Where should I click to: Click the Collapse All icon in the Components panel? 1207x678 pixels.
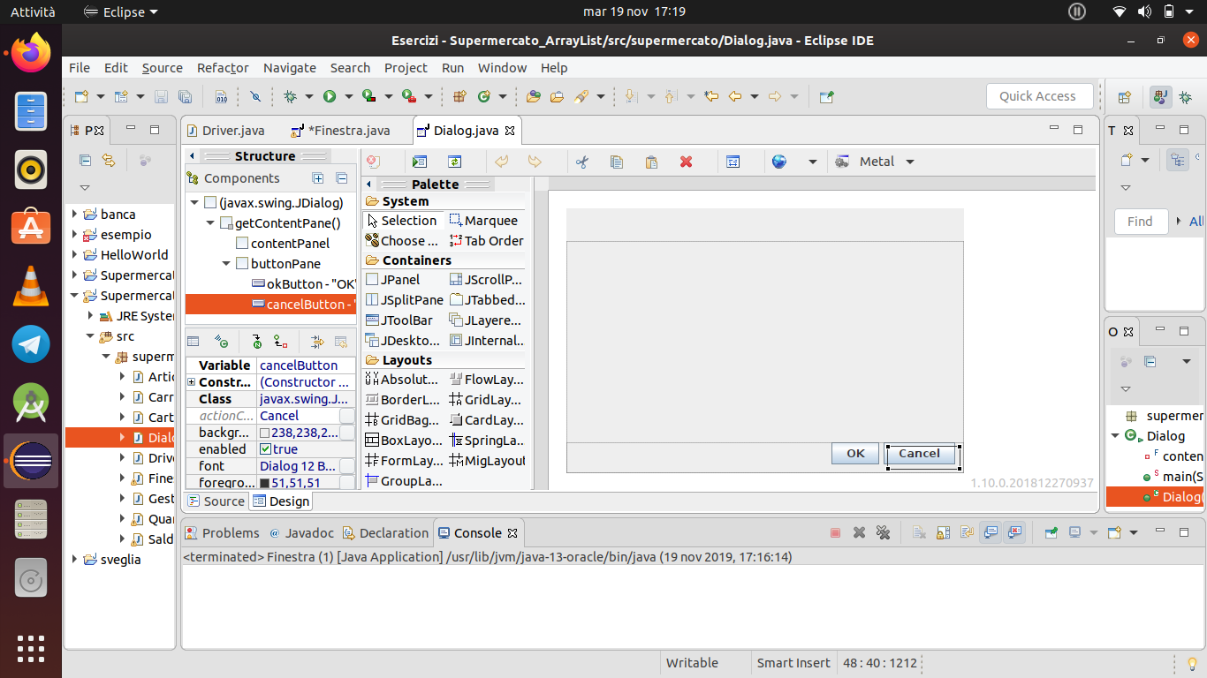click(x=341, y=178)
